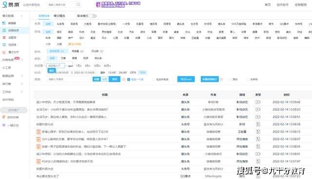Viewport: 312px width, 179px height.
Task: Filter source by WiFi万能钥匙
Action: pos(239,24)
